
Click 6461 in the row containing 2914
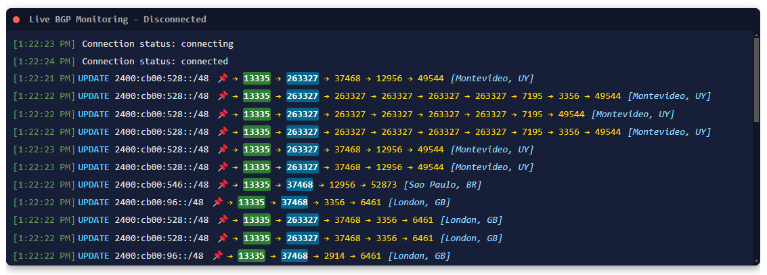(371, 255)
